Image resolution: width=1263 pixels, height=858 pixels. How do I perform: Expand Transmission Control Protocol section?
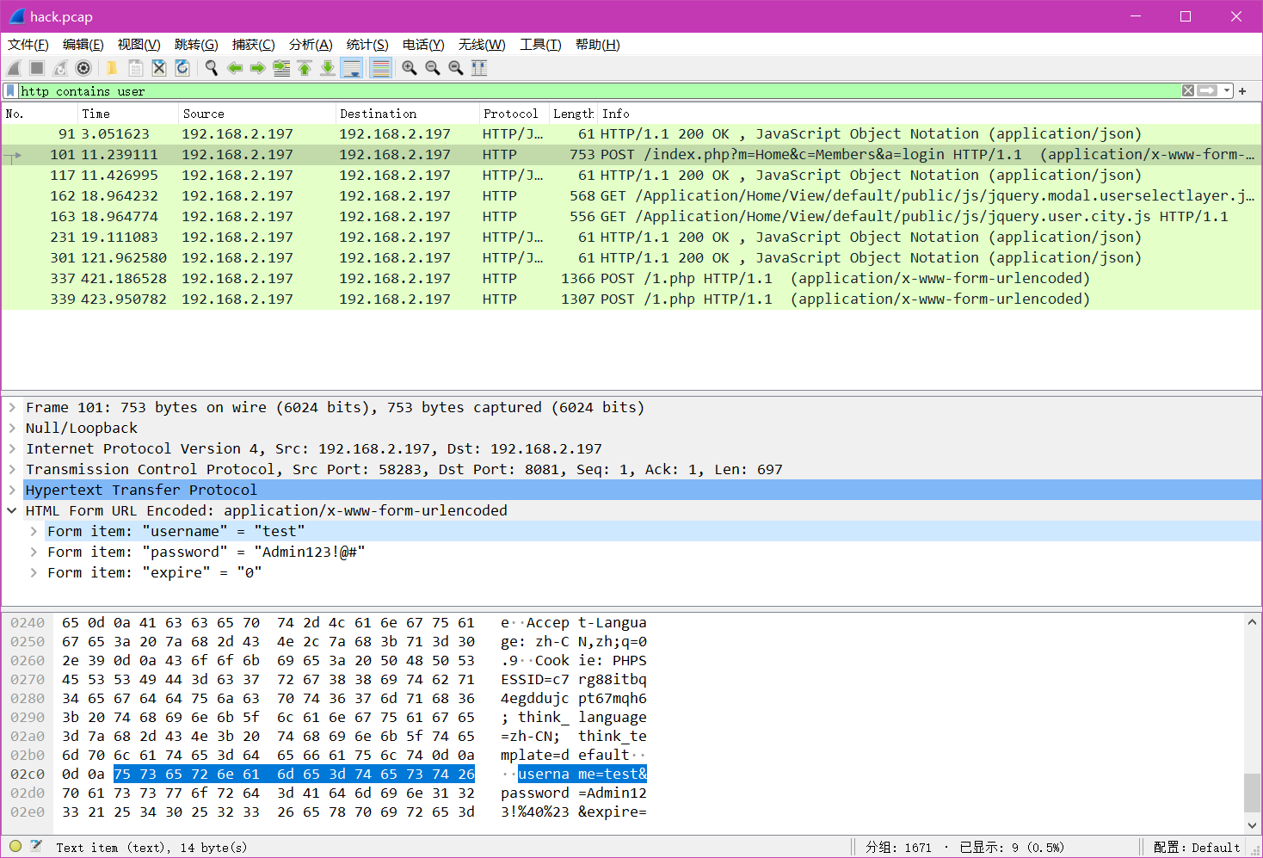(12, 469)
